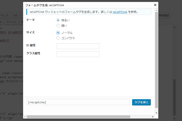This screenshot has width=182, height=121.
Task: Click the クラス属性 input field
Action: pos(78,54)
